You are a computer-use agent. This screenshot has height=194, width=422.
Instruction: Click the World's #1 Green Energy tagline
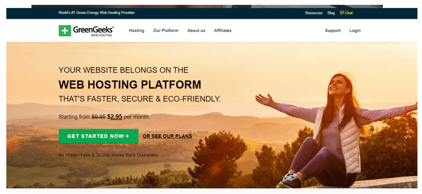(x=96, y=13)
